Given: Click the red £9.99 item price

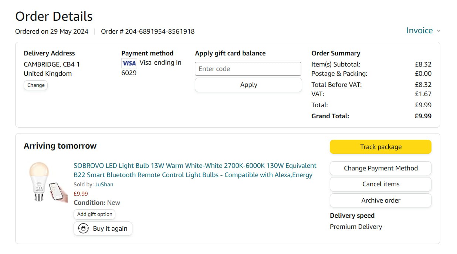Looking at the screenshot, I should [x=81, y=193].
